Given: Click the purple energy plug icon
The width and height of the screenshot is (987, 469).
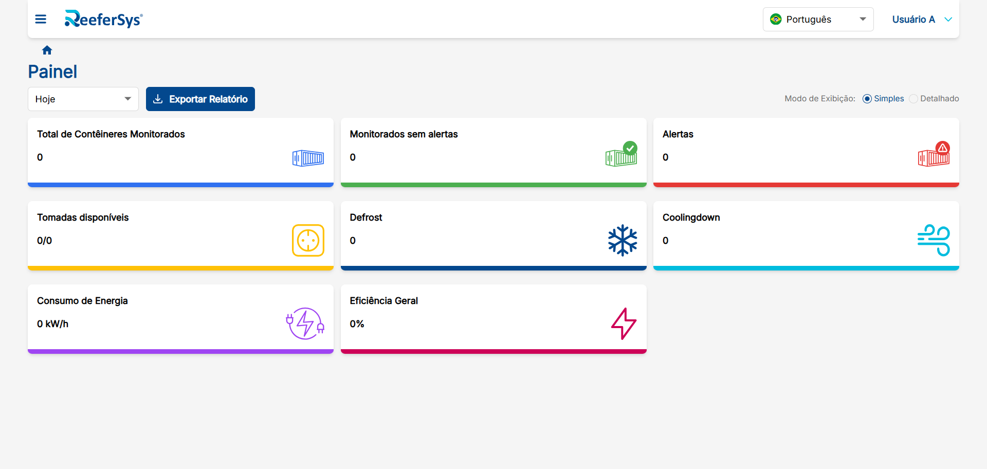Looking at the screenshot, I should pyautogui.click(x=305, y=323).
